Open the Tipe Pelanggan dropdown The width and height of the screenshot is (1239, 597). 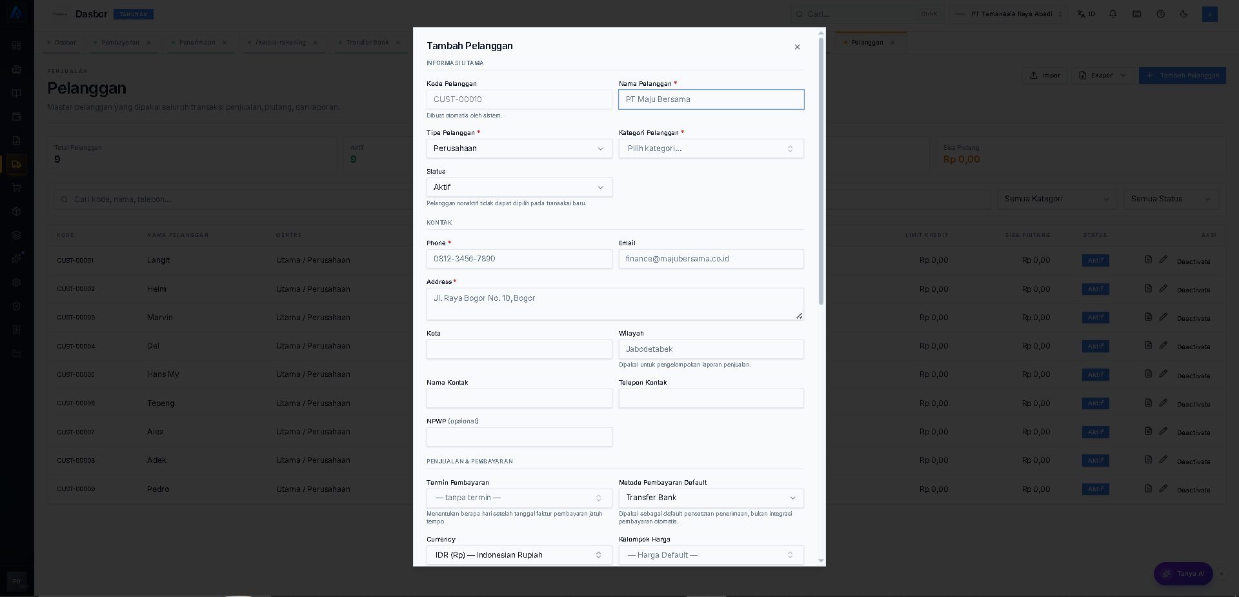(519, 148)
